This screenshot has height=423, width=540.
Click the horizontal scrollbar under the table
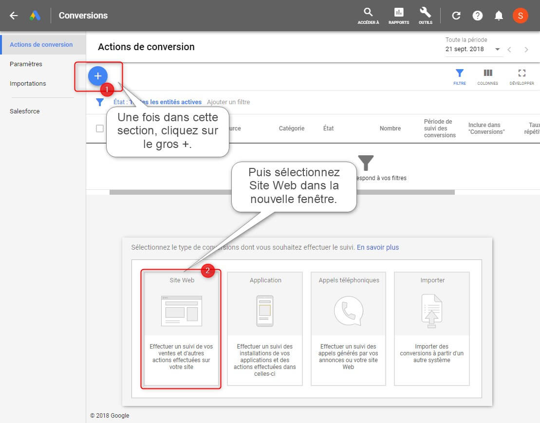[282, 192]
